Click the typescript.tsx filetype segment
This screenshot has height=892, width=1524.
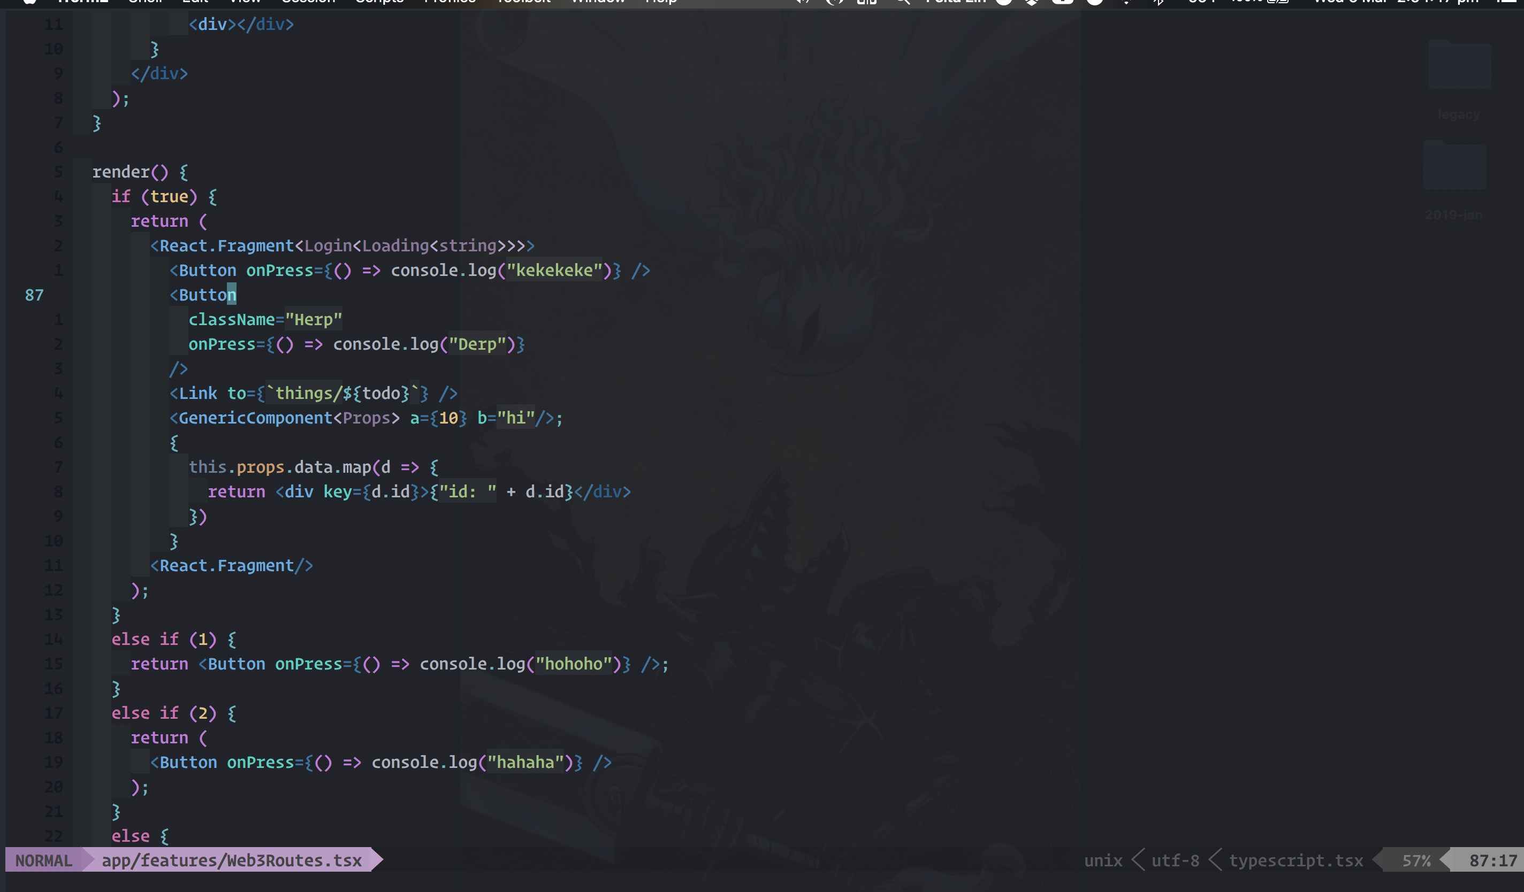point(1296,860)
